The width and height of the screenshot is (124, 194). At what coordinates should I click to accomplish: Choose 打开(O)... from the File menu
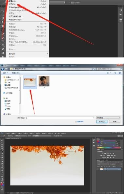point(12,4)
